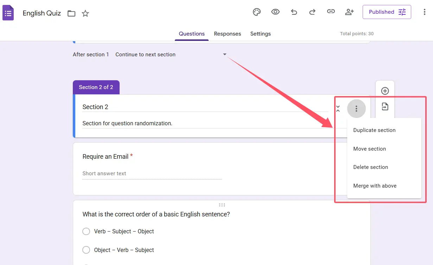Image resolution: width=433 pixels, height=265 pixels.
Task: Copy responder link via link icon
Action: 331,12
